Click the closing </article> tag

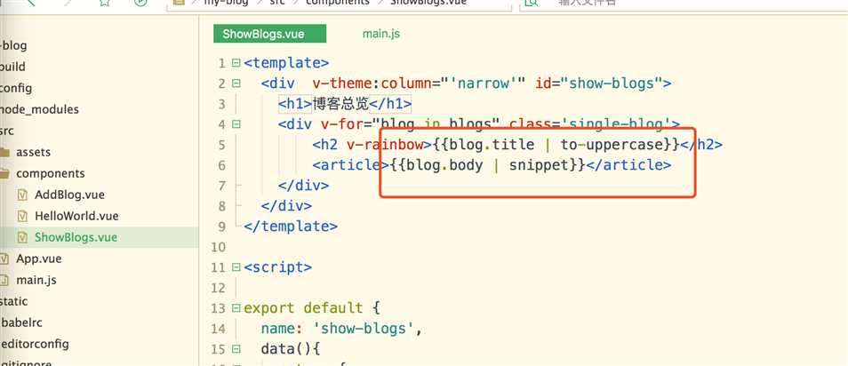point(628,165)
